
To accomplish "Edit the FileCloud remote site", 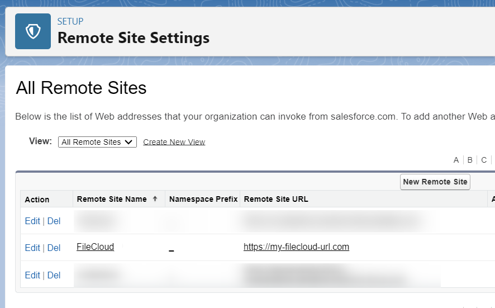I will pyautogui.click(x=32, y=248).
